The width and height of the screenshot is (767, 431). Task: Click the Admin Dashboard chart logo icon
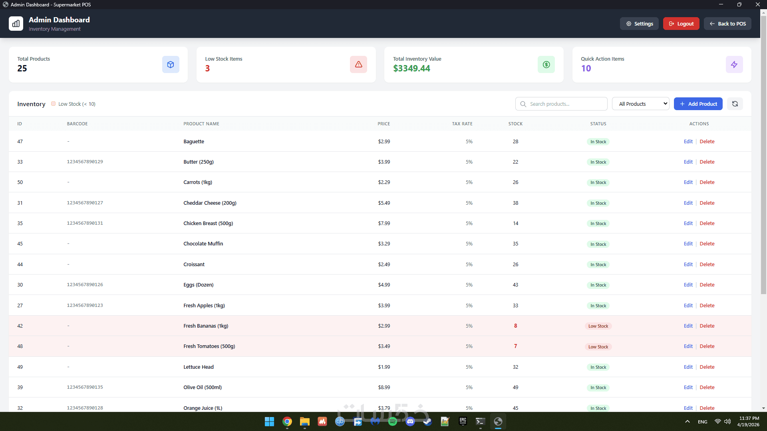coord(16,24)
